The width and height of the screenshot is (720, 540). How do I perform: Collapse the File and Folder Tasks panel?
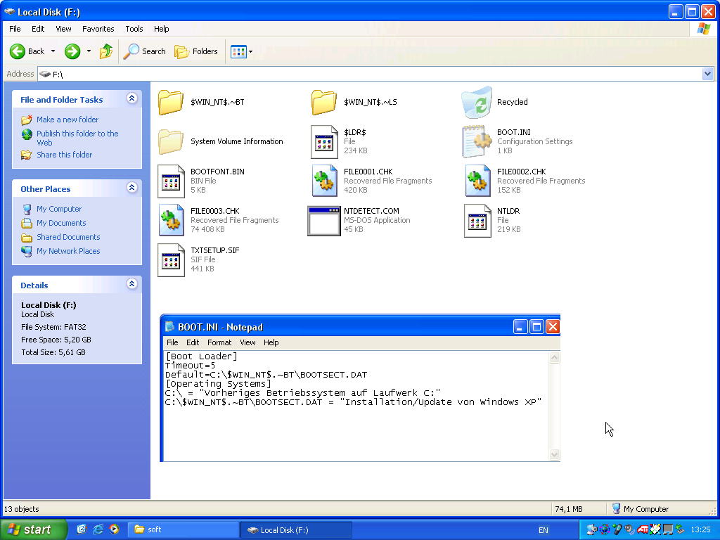pos(131,98)
